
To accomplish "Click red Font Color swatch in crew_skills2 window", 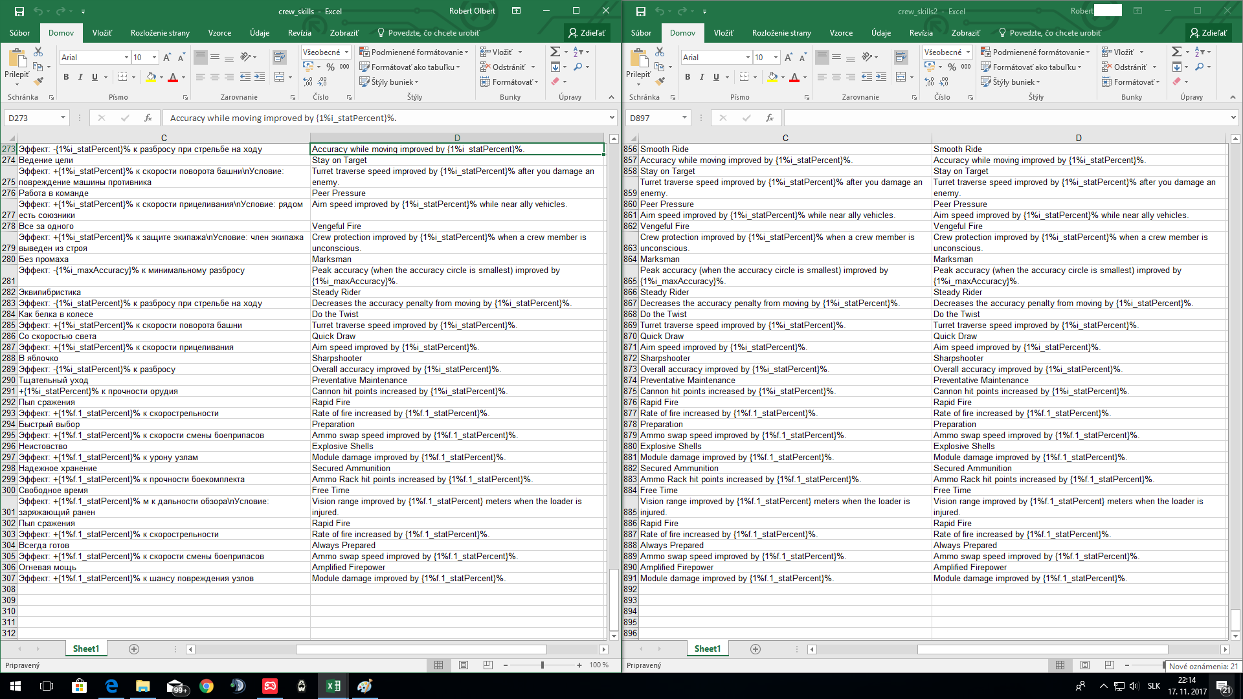I will tap(794, 77).
